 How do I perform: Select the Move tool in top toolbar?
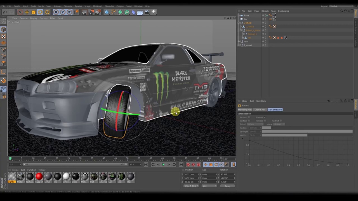click(x=27, y=12)
